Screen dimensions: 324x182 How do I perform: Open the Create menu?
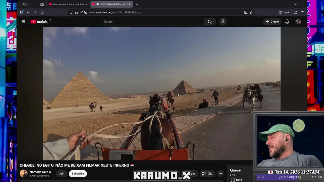coord(272,21)
